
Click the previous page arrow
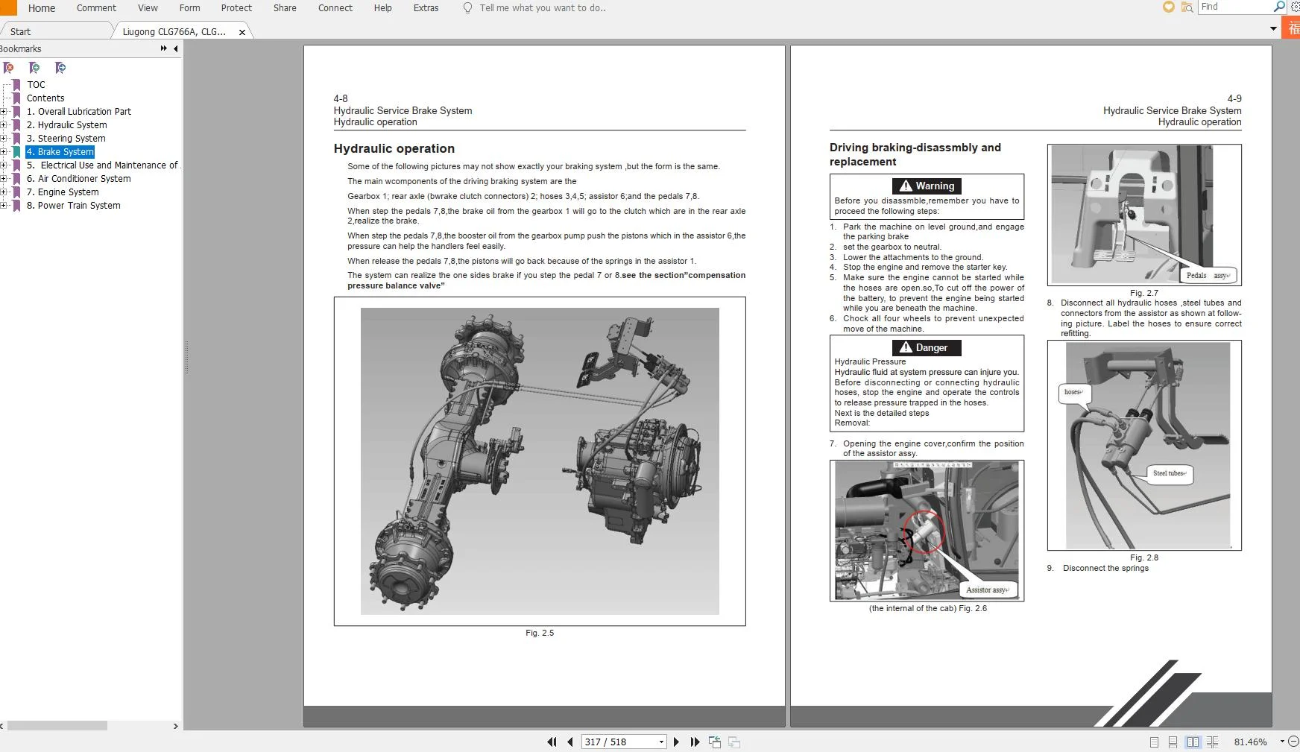pos(570,742)
